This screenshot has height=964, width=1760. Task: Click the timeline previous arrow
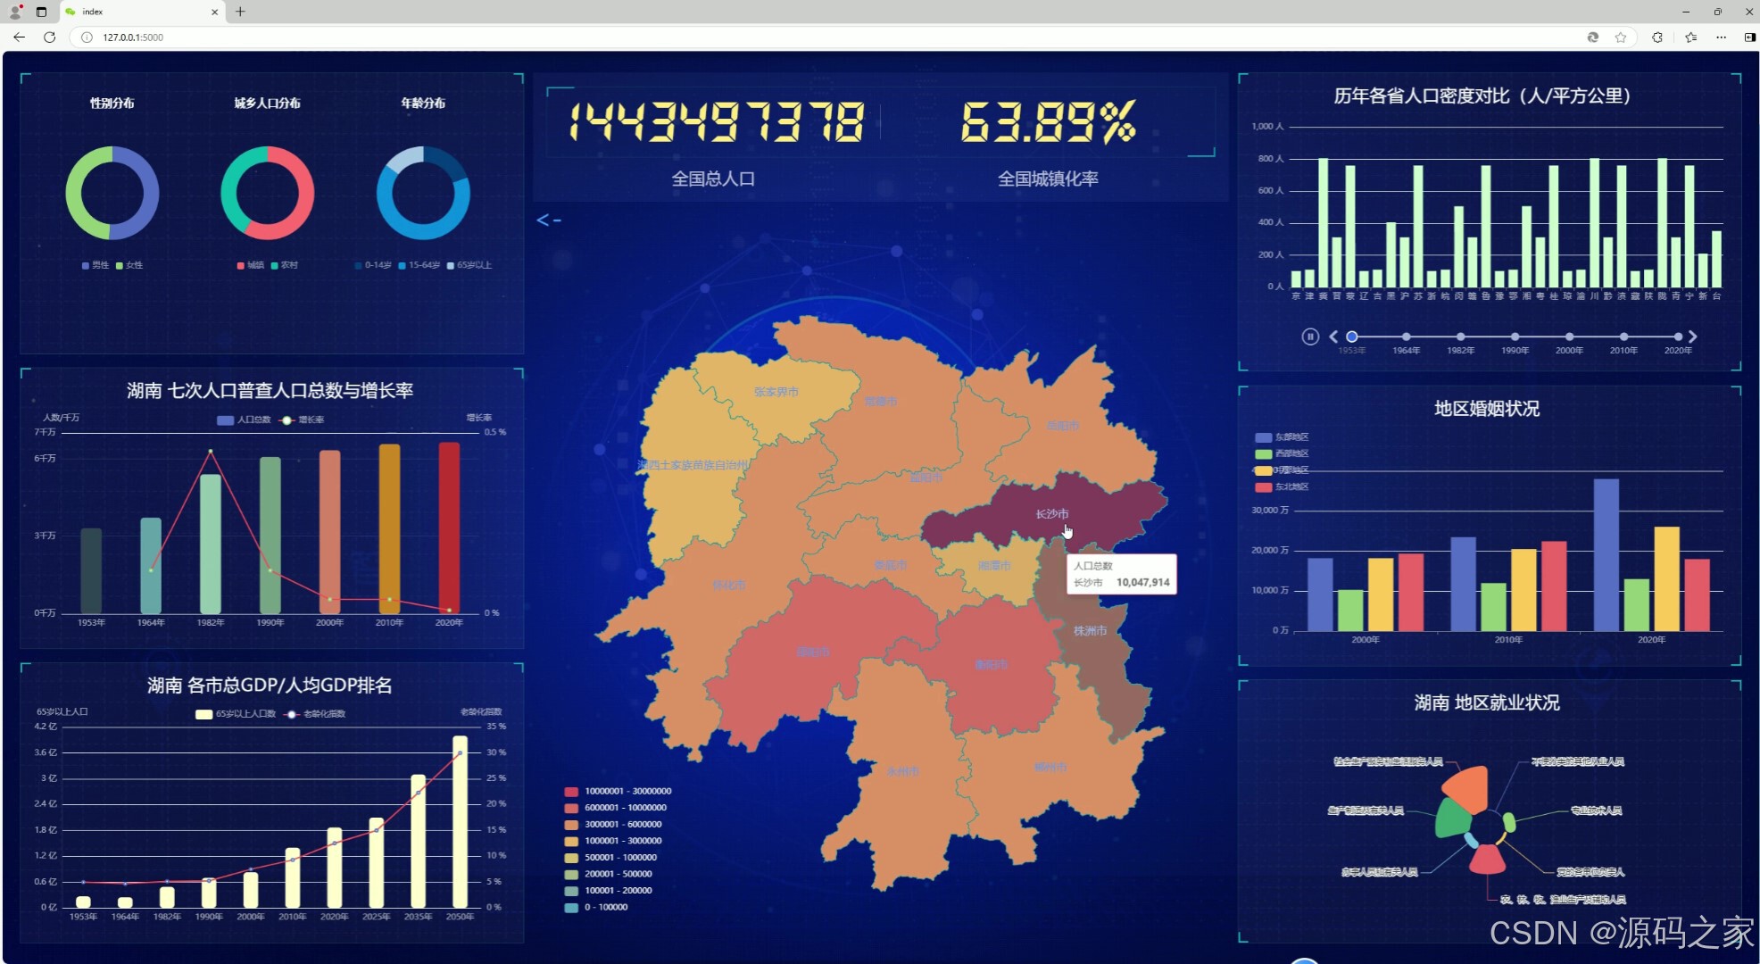pos(1333,337)
